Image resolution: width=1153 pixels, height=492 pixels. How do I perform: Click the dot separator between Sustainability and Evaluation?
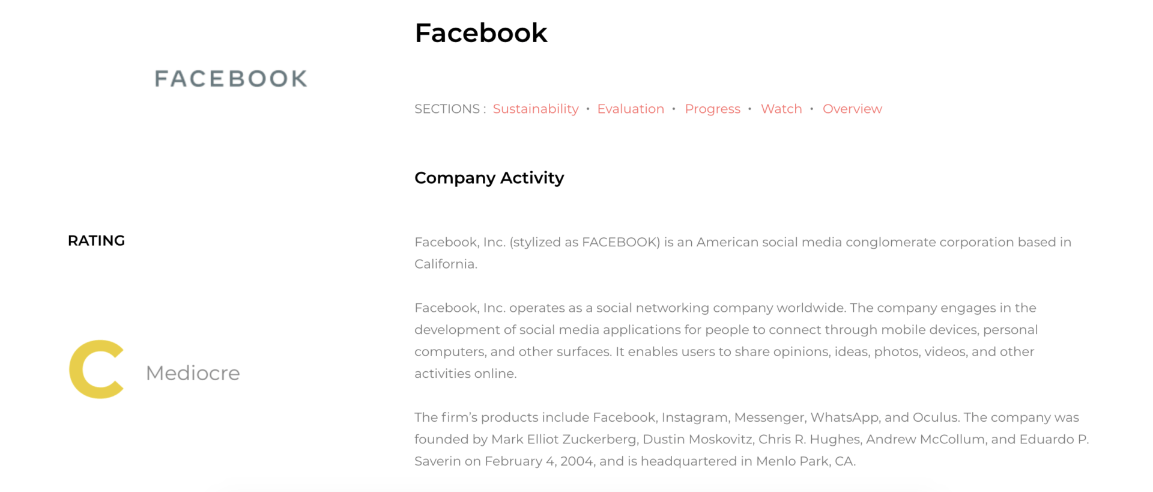[588, 109]
